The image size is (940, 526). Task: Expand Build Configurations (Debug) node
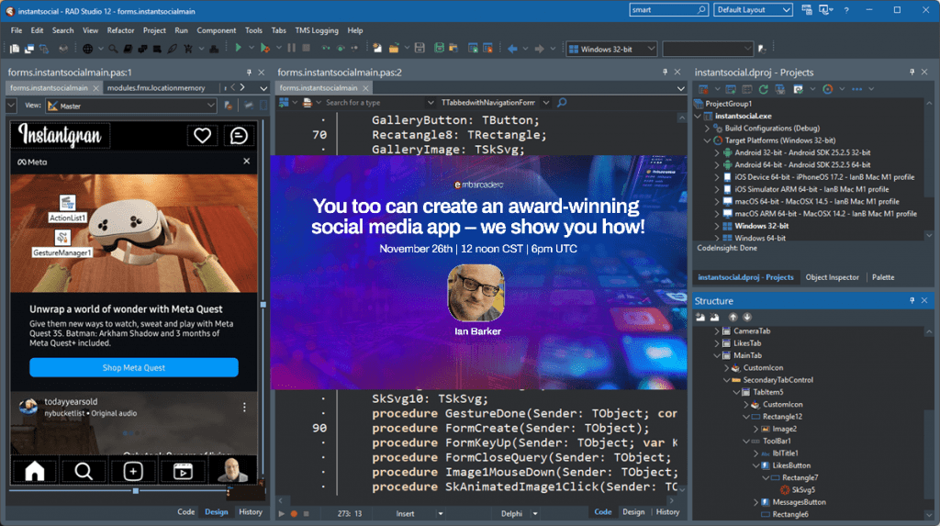pos(708,129)
